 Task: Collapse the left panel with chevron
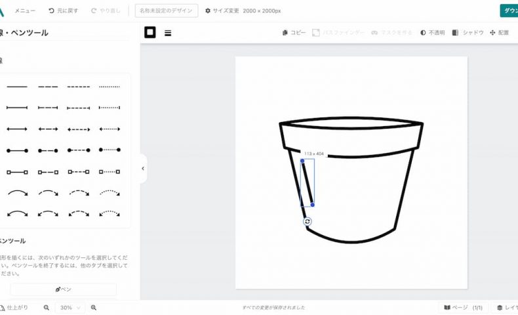(143, 169)
